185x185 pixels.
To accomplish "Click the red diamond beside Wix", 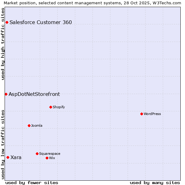I will coord(47,158).
